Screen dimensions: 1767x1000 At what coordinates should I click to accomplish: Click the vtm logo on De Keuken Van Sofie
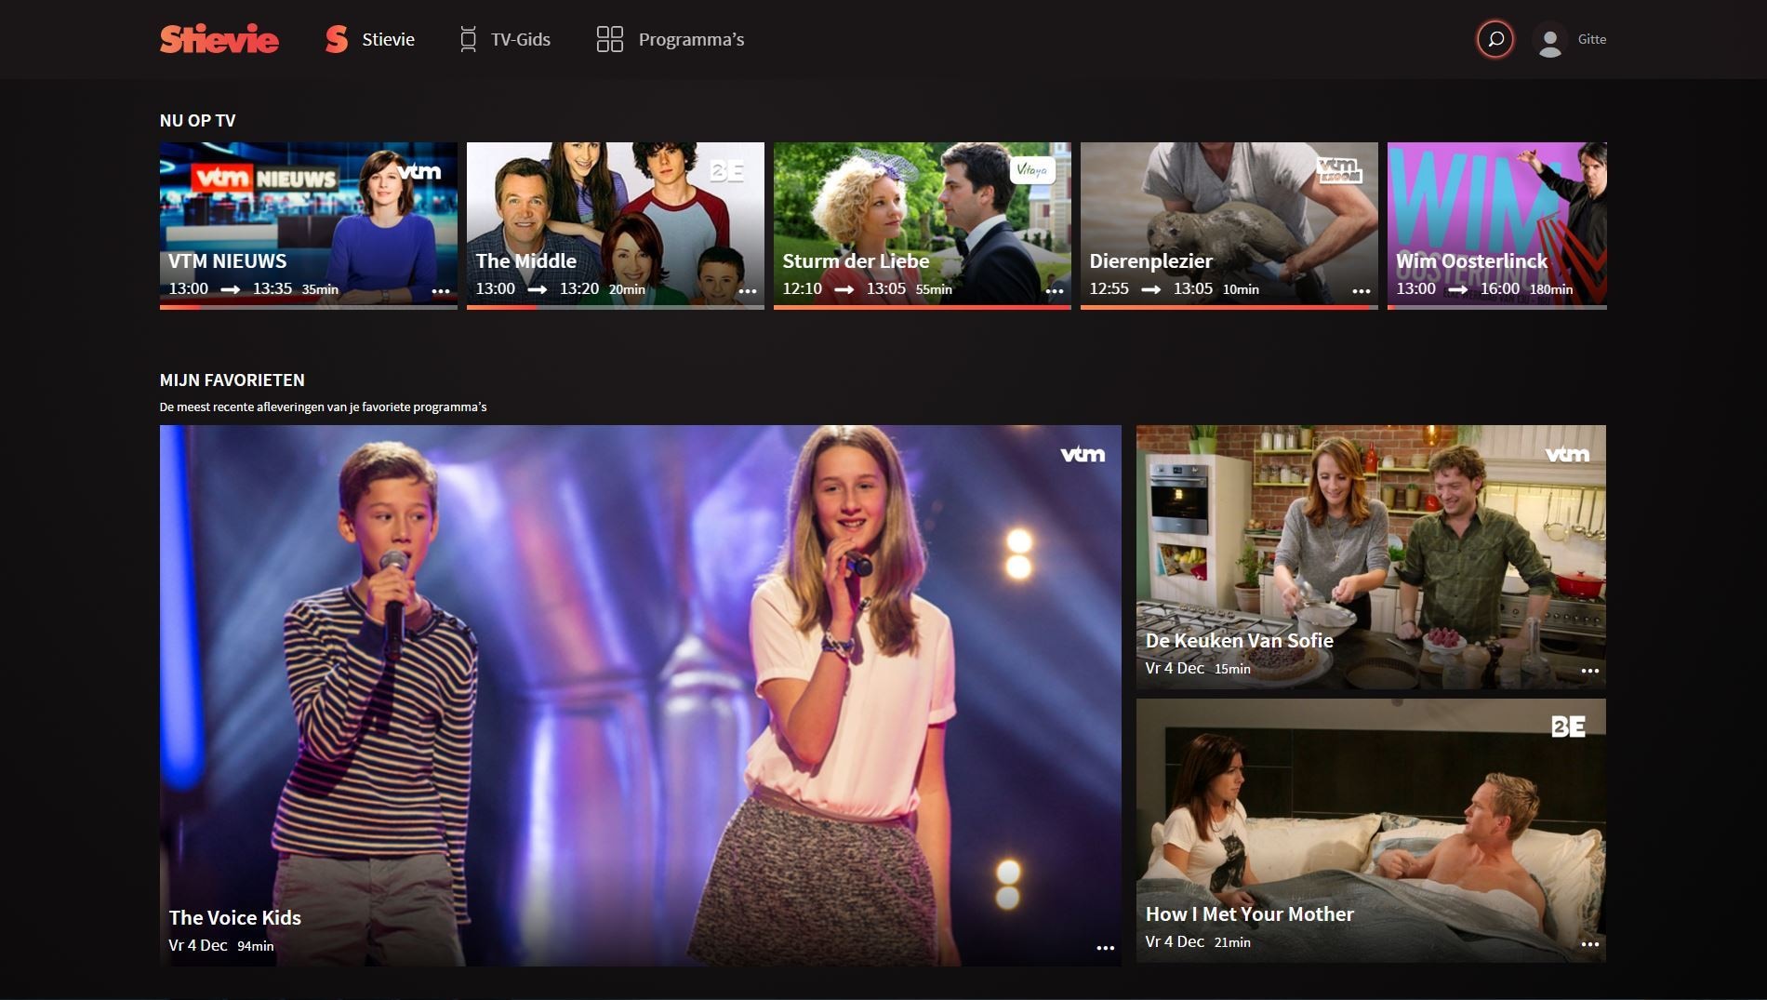click(1567, 454)
